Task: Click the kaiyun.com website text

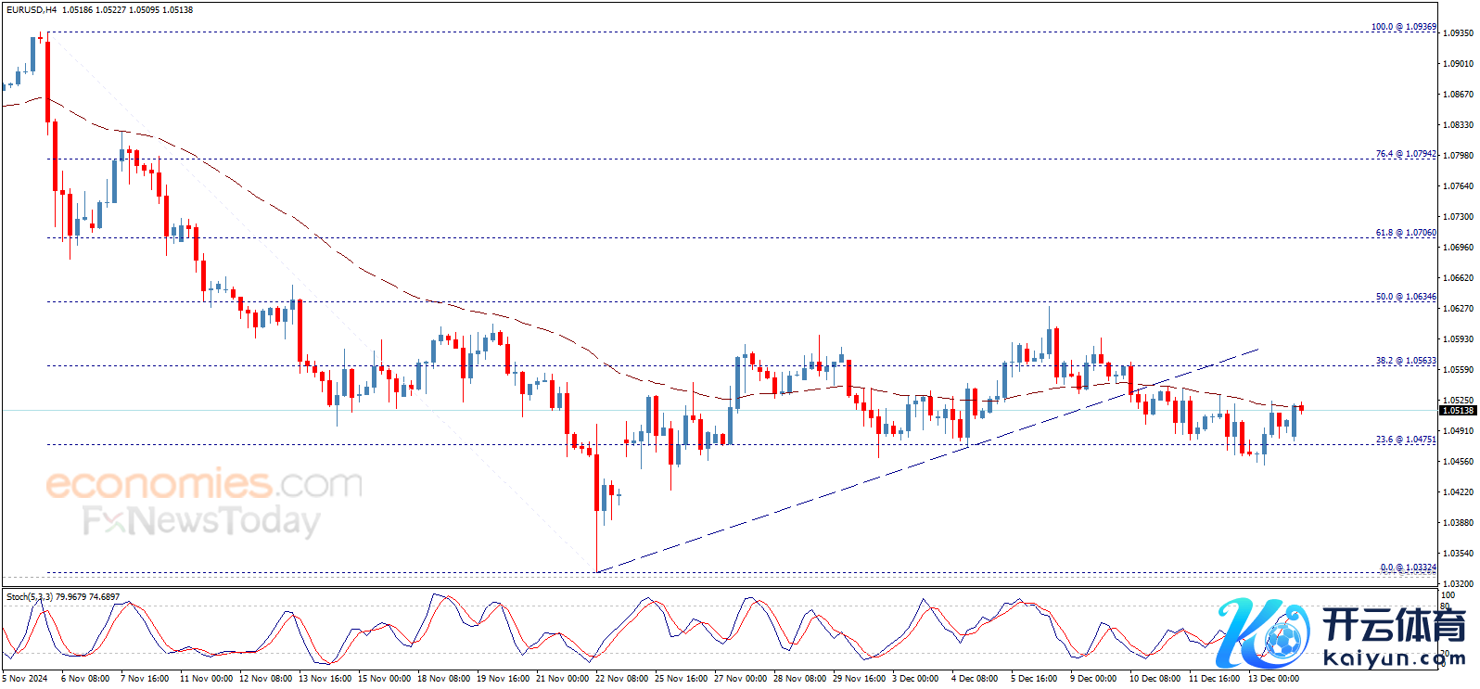Action: pos(1394,659)
